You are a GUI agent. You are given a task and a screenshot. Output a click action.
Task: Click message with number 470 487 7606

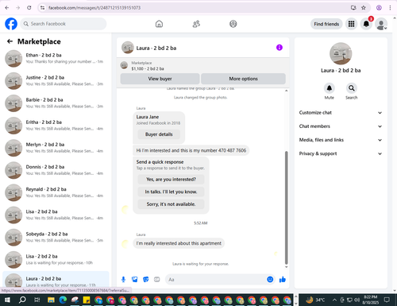coord(191,150)
